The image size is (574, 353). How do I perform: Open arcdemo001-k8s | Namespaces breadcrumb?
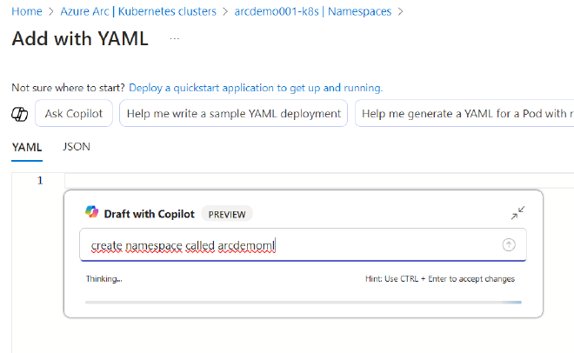tap(313, 11)
